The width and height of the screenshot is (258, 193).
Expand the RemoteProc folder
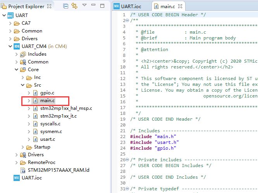[16, 162]
